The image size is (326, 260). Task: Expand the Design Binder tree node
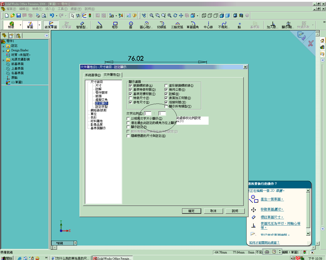click(x=4, y=51)
